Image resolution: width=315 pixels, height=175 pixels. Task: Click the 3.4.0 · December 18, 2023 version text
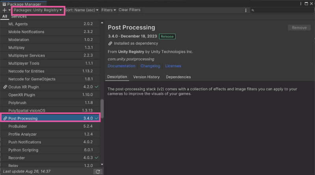(x=132, y=36)
